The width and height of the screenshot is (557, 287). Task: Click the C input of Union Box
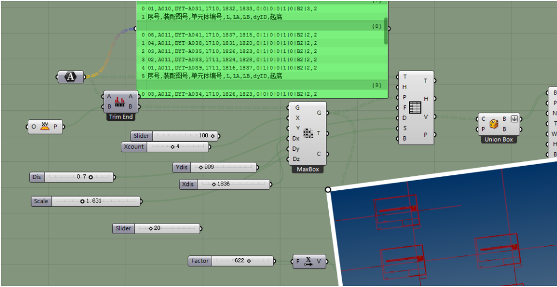coord(483,119)
